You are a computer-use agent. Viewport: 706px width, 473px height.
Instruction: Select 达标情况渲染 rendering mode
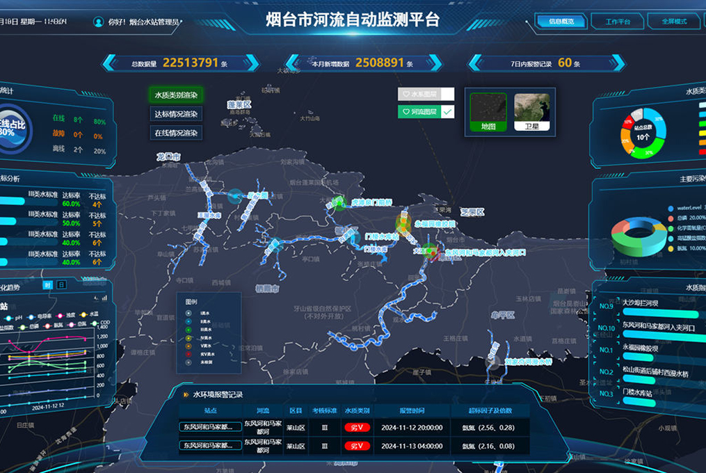(x=176, y=114)
